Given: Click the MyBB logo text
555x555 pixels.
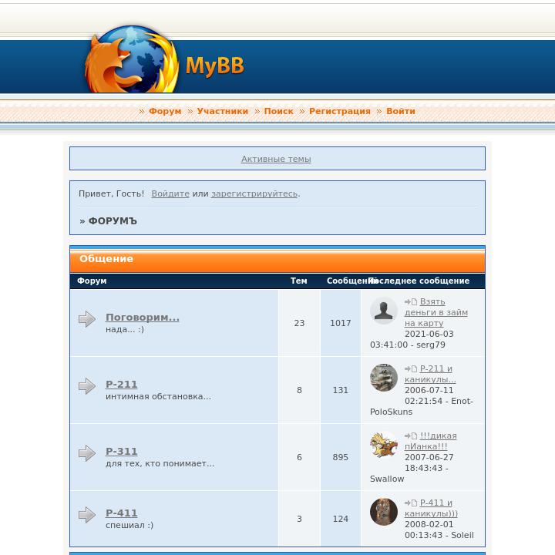Looking at the screenshot, I should (x=215, y=66).
